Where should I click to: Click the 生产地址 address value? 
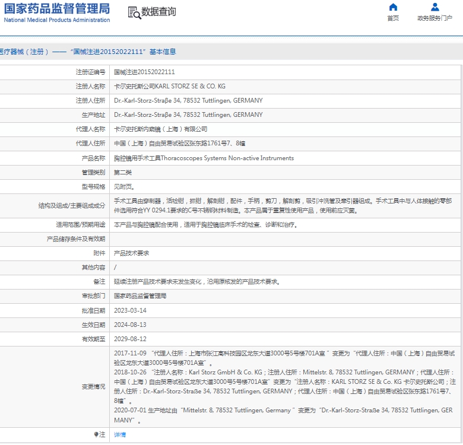(x=188, y=115)
